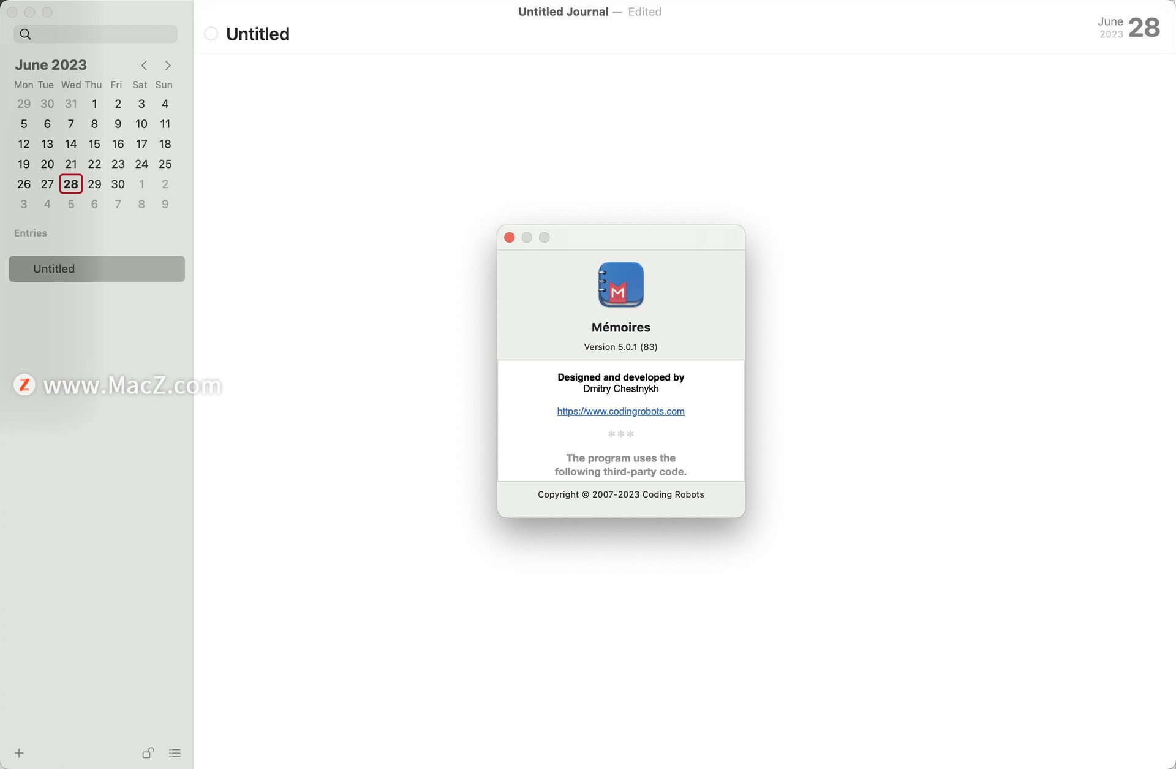Click the large date 28 in header

point(1144,28)
